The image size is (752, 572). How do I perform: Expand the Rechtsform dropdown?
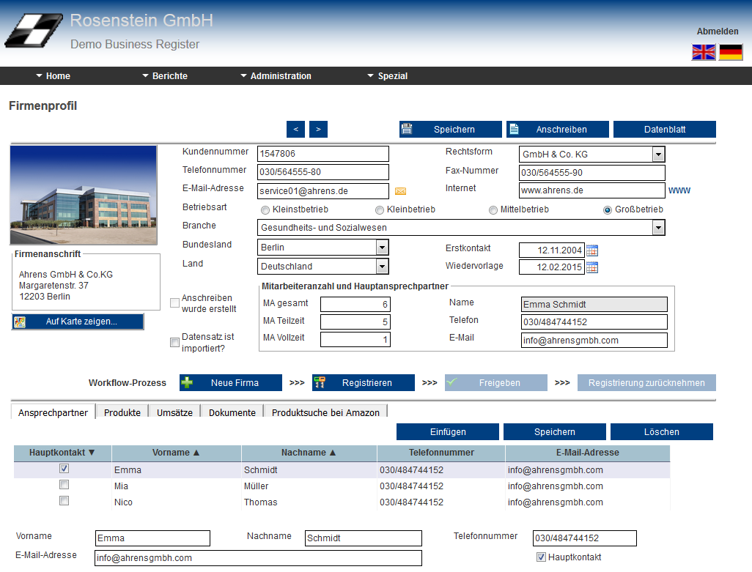pyautogui.click(x=658, y=155)
